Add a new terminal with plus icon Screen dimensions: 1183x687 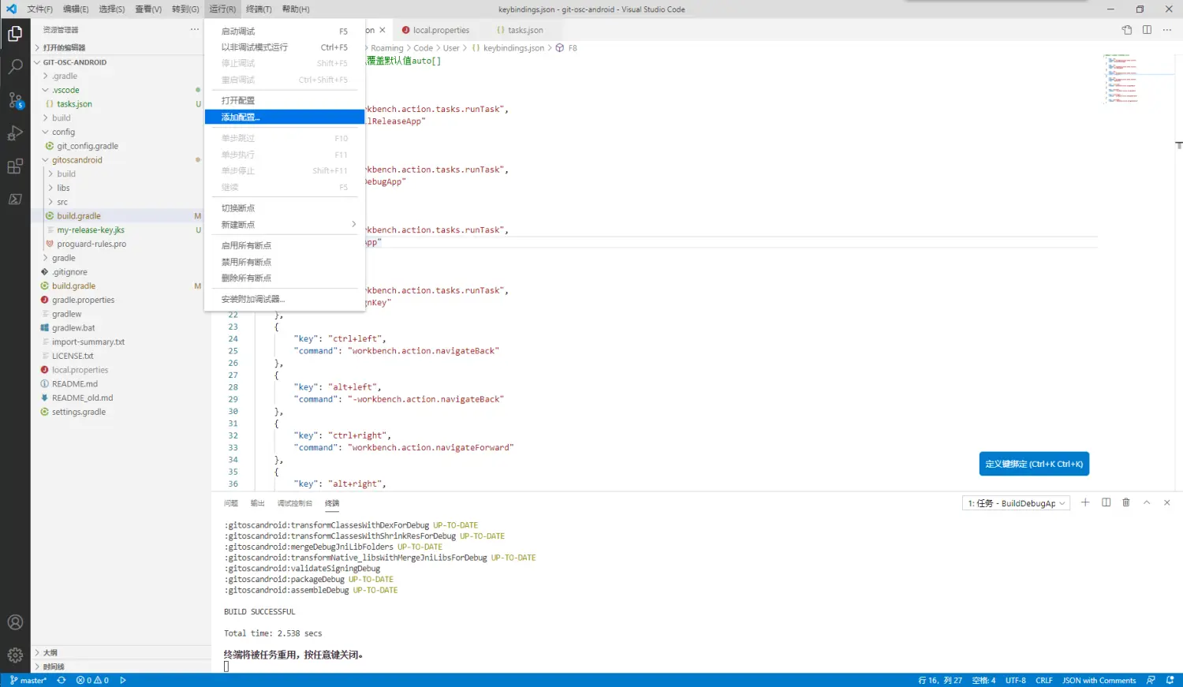(x=1085, y=502)
